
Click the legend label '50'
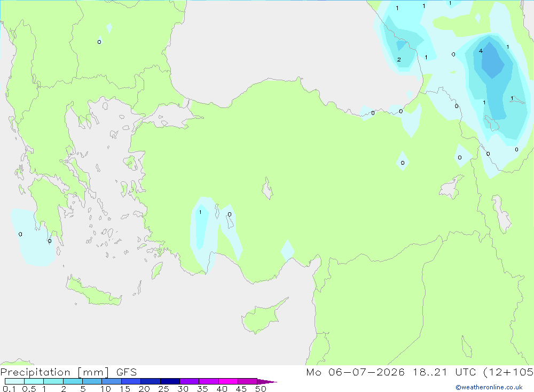261,389
